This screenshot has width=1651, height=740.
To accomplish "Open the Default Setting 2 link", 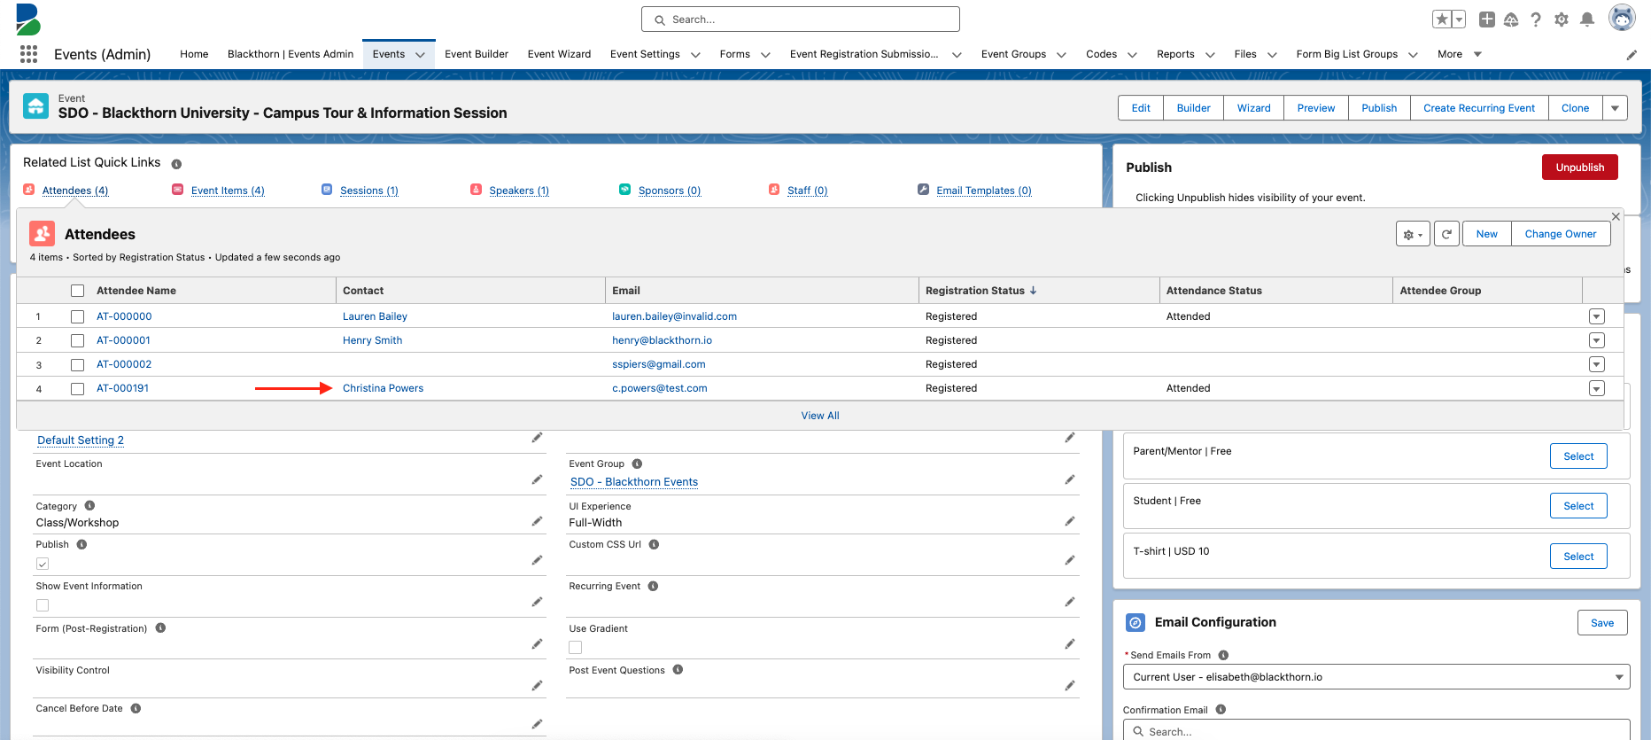I will coord(81,440).
